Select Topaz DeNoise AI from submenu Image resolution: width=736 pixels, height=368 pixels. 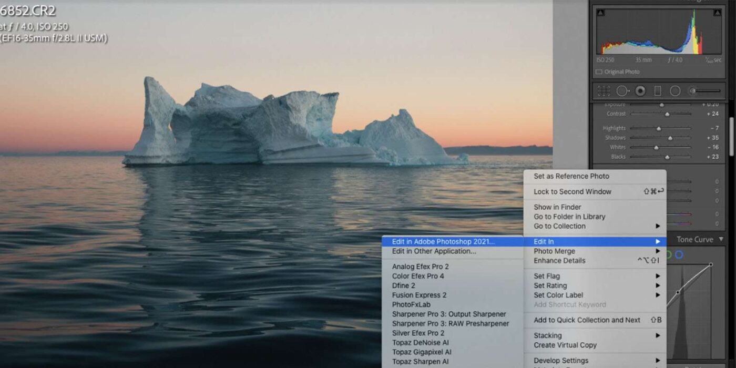[x=420, y=343]
